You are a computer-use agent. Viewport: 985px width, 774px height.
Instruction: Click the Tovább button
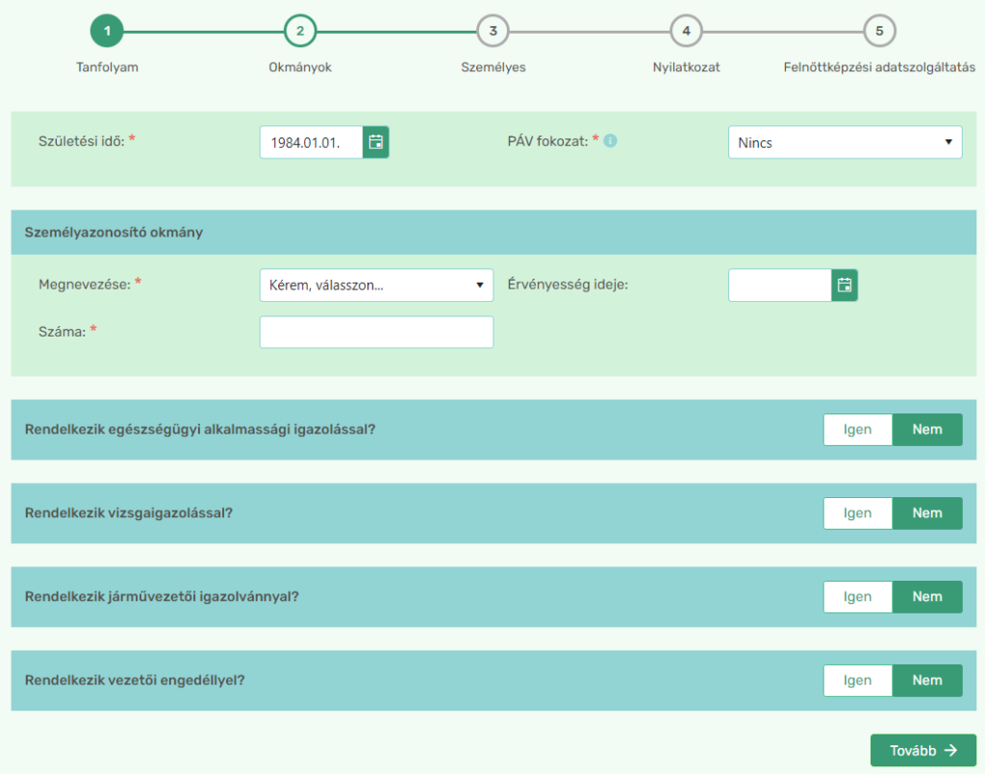tap(922, 750)
